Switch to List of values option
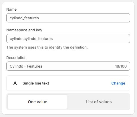 (x=99, y=102)
